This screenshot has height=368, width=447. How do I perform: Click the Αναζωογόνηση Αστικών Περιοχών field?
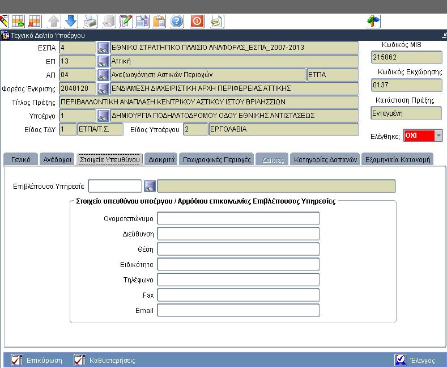pyautogui.click(x=208, y=75)
